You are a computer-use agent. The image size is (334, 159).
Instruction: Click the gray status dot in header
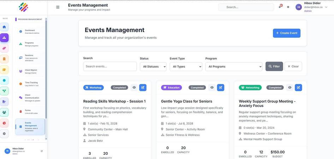(288, 7)
